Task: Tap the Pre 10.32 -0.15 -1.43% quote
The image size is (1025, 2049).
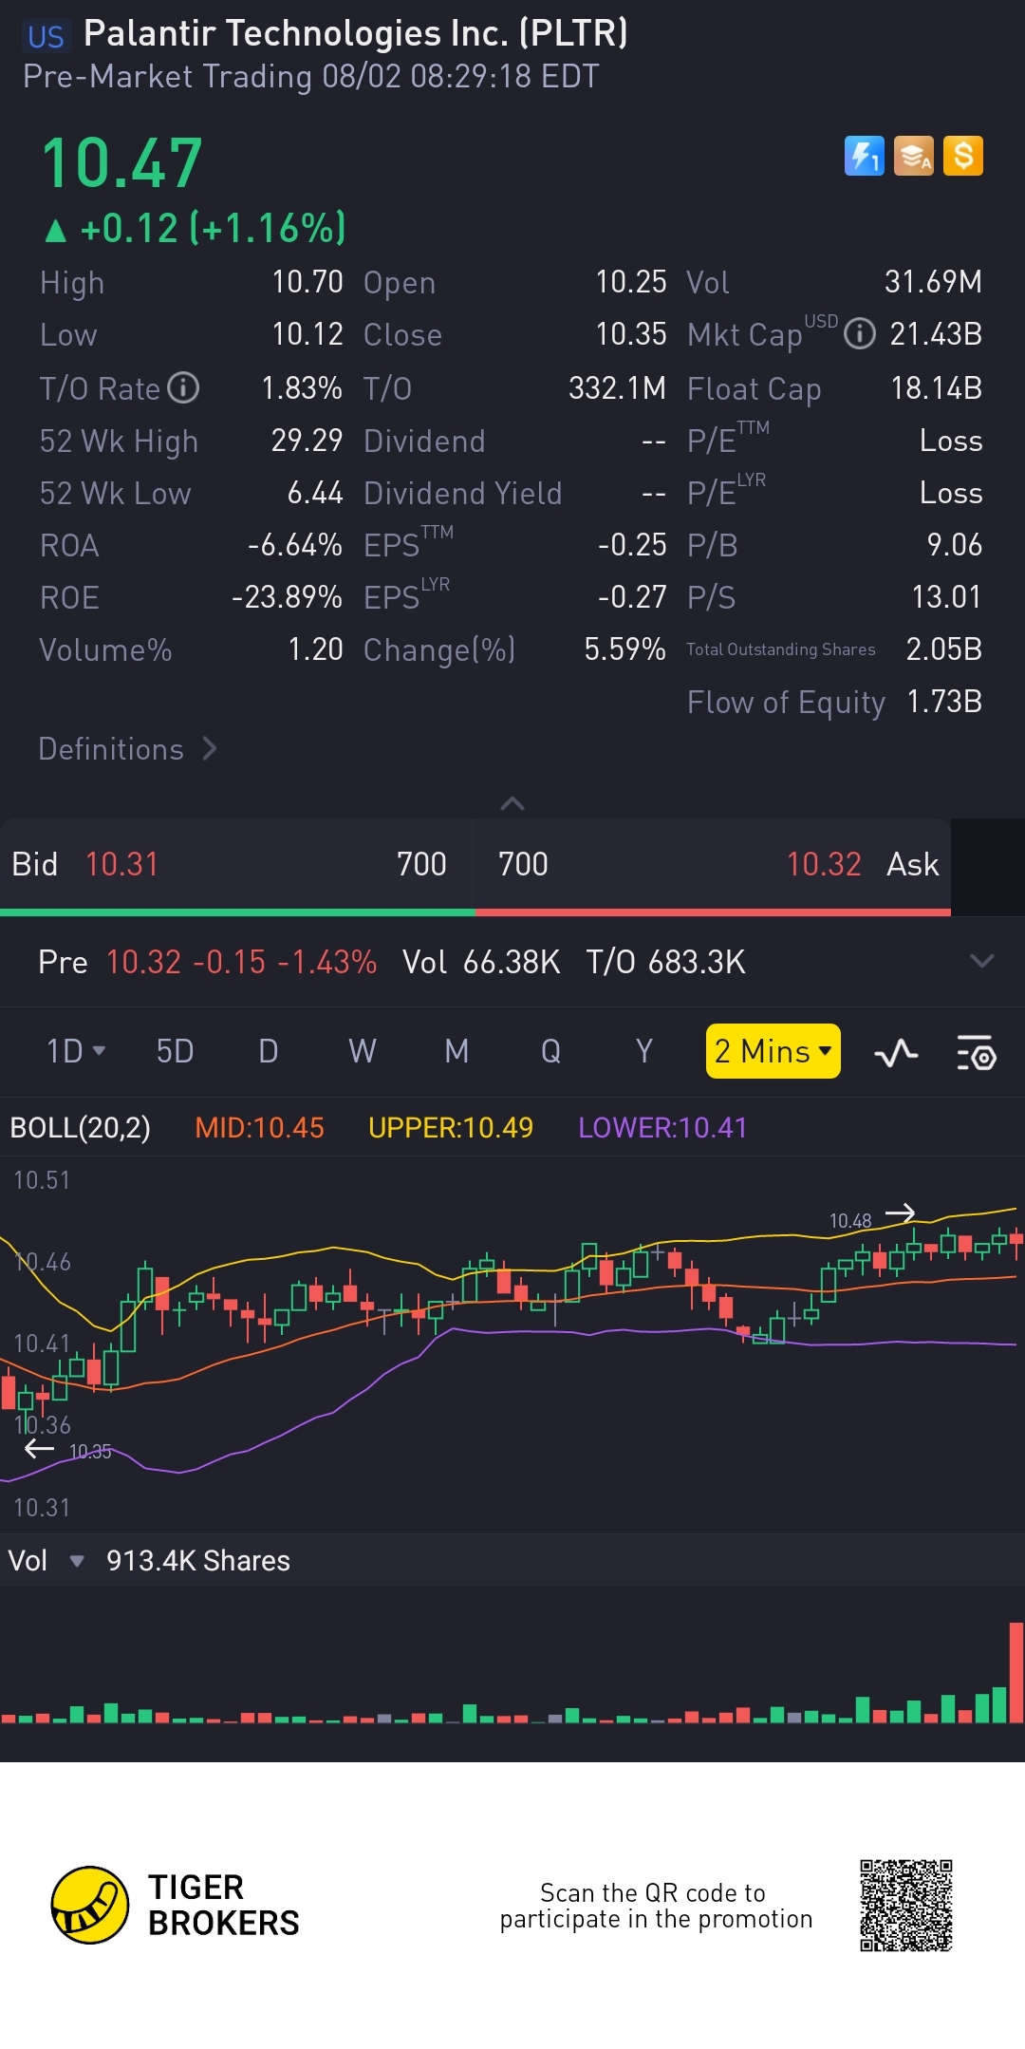Action: (x=207, y=962)
